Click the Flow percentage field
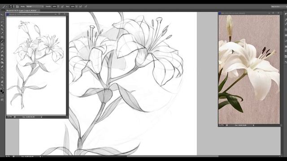The height and width of the screenshot is (161, 287). coord(73,6)
